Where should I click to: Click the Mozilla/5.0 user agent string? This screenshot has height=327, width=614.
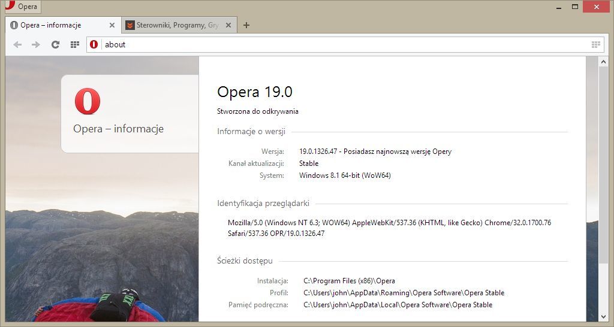[389, 228]
